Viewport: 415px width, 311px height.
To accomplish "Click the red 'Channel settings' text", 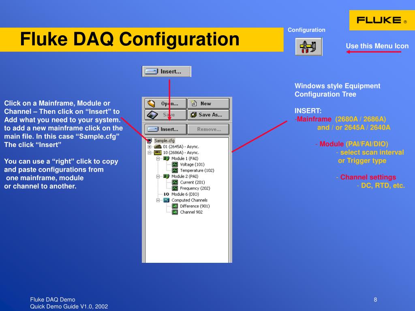I will (368, 177).
